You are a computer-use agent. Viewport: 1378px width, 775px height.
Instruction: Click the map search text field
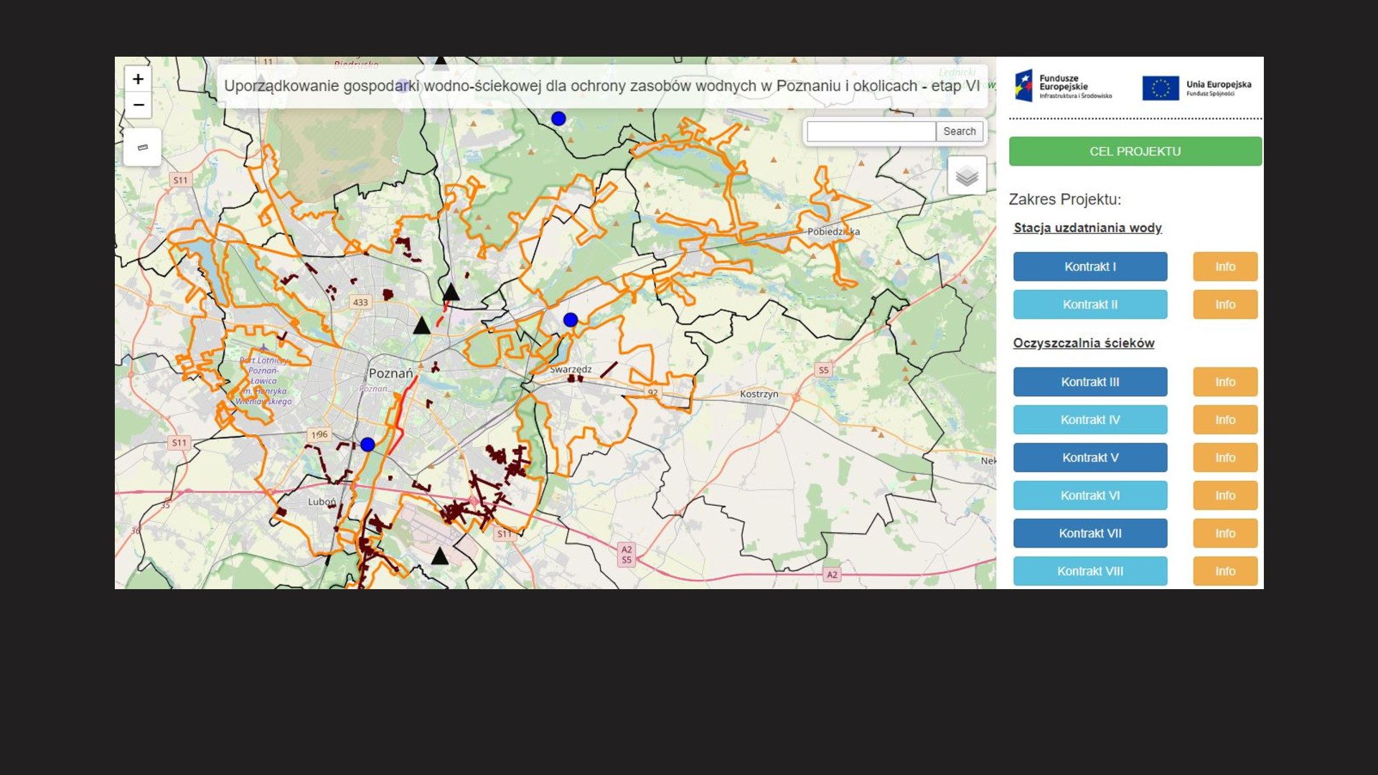click(871, 131)
